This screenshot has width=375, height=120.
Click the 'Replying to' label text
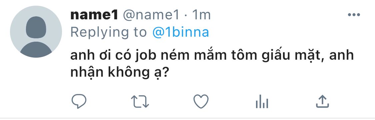(x=109, y=33)
